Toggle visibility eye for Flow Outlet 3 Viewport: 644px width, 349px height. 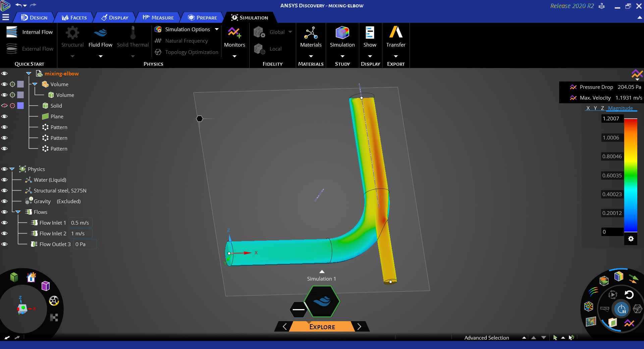coord(4,244)
